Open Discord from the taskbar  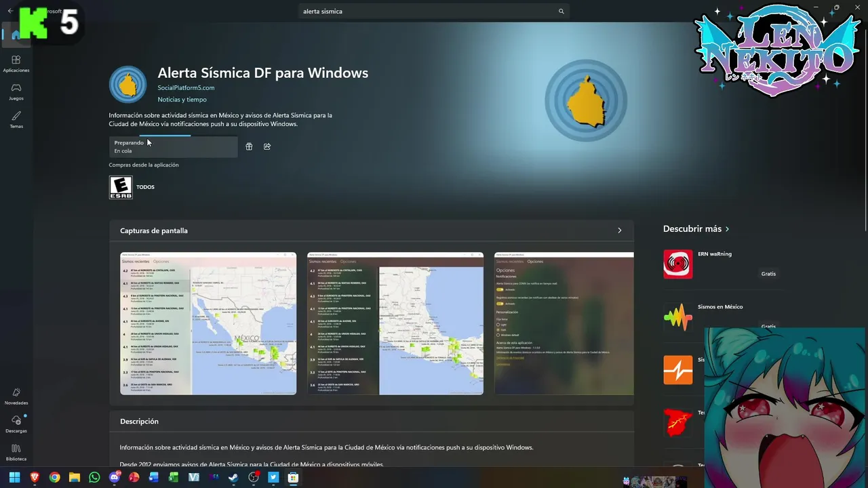coord(115,477)
